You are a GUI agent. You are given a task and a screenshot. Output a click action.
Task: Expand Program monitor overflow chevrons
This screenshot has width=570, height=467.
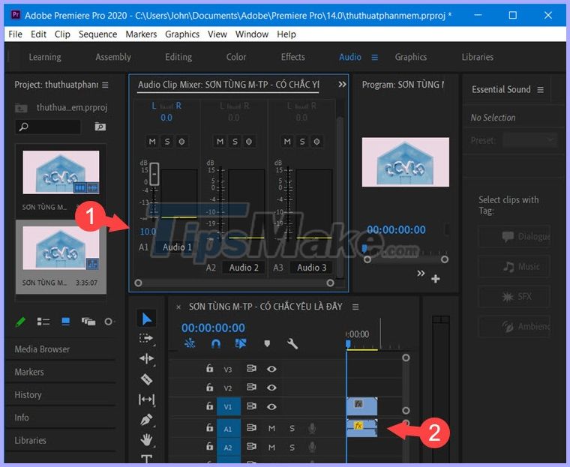click(421, 274)
